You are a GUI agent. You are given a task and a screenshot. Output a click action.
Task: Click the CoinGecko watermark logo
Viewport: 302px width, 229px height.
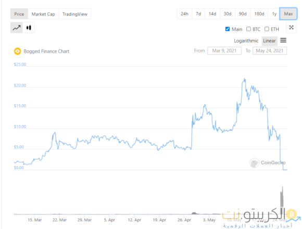click(x=254, y=163)
